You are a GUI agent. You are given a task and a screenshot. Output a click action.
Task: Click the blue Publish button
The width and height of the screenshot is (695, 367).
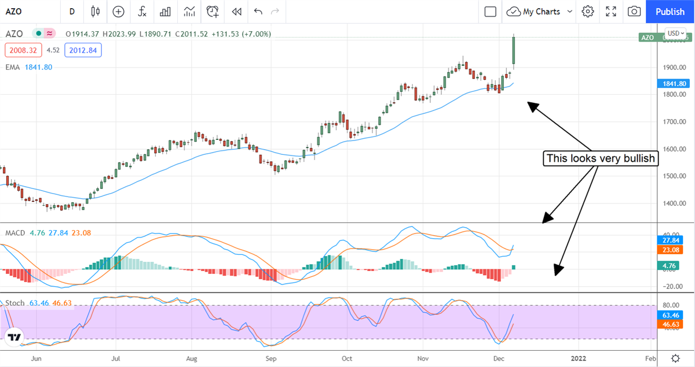pos(670,11)
